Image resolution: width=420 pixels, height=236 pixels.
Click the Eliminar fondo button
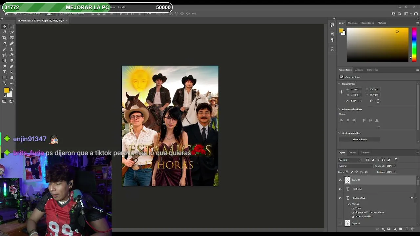point(360,140)
